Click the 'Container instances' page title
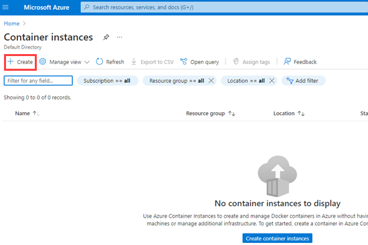The width and height of the screenshot is (368, 245). 48,37
